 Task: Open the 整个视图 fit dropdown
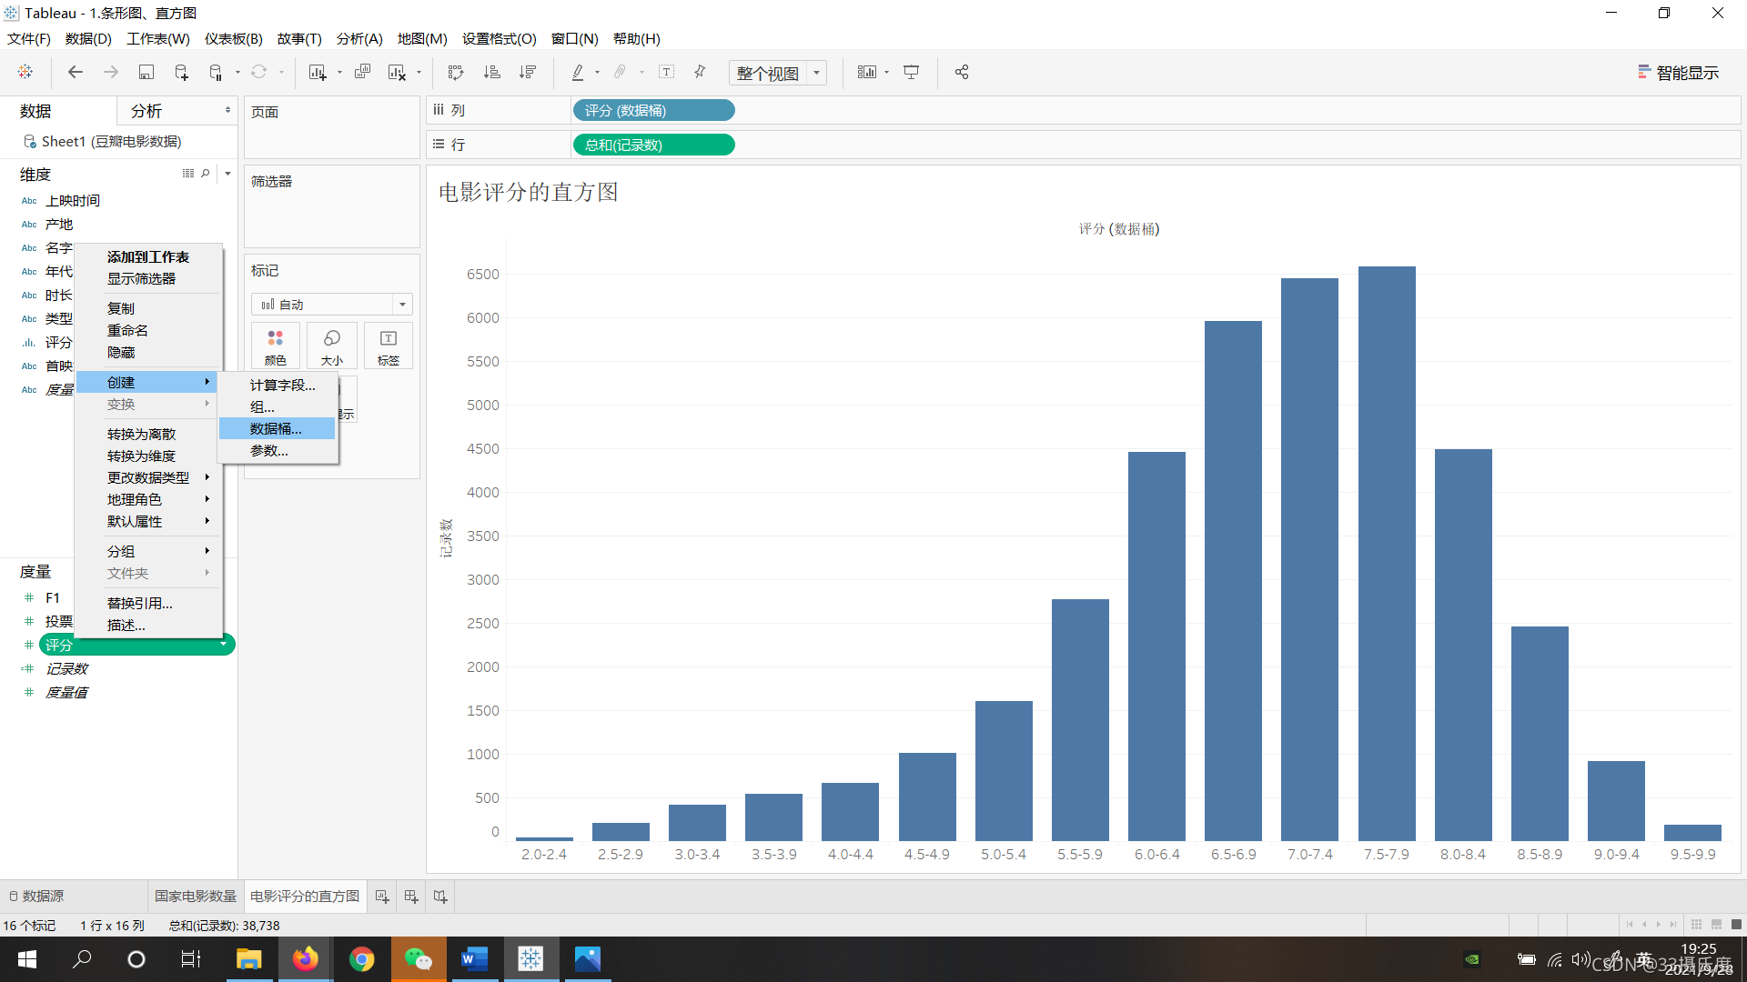click(816, 73)
